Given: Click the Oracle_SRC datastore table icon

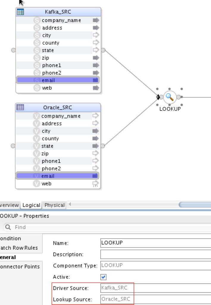Looking at the screenshot, I should (20, 107).
